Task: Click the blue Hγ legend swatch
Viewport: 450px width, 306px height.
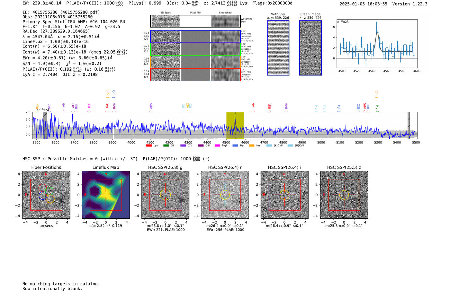Action: 235,146
